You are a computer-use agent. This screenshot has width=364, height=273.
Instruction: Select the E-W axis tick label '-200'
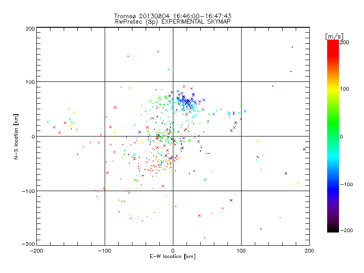coord(36,251)
